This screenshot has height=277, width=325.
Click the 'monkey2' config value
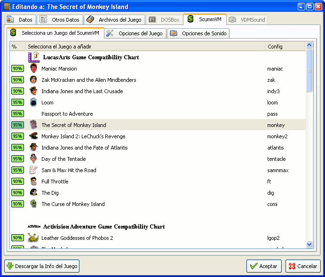tap(277, 136)
